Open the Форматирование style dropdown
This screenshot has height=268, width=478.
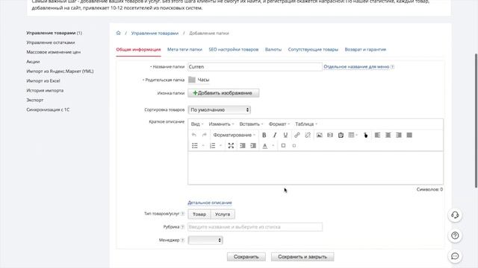click(234, 135)
